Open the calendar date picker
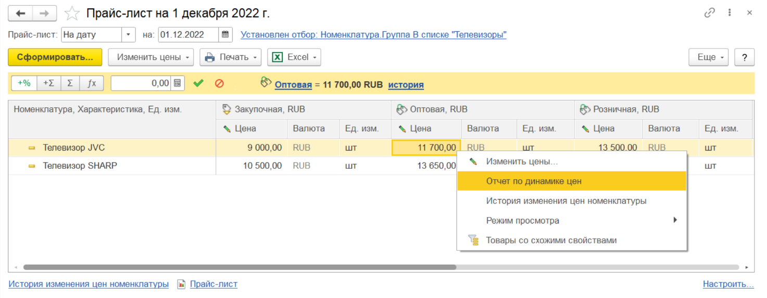This screenshot has width=767, height=298. coord(225,35)
